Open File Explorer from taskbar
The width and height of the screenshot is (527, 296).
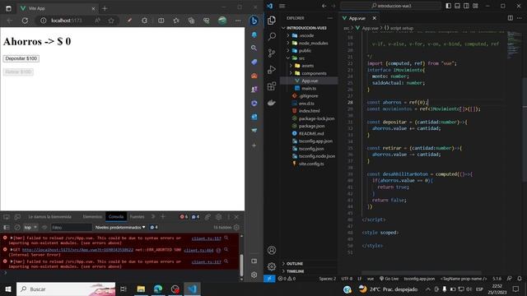point(141,289)
